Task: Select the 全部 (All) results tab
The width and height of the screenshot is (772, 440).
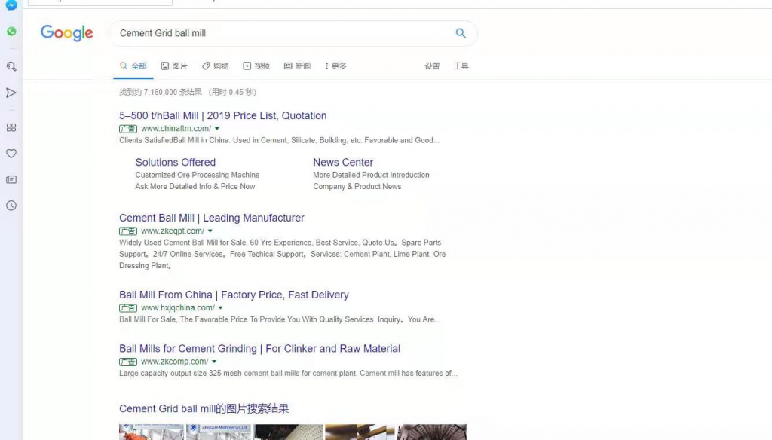Action: (x=133, y=66)
